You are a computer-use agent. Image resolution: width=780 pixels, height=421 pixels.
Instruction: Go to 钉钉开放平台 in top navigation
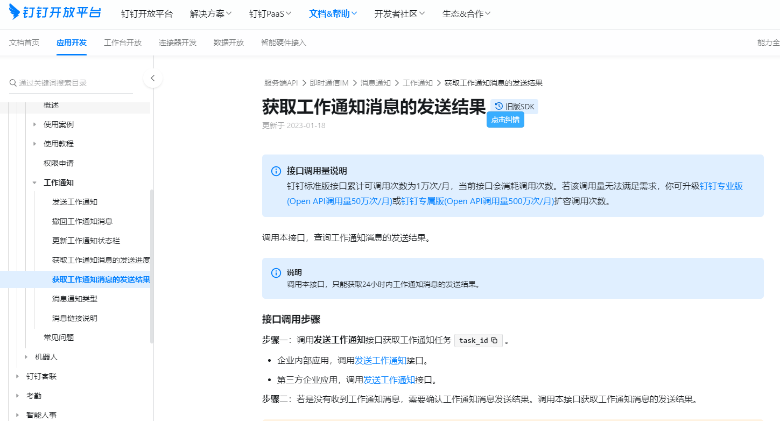(x=147, y=14)
